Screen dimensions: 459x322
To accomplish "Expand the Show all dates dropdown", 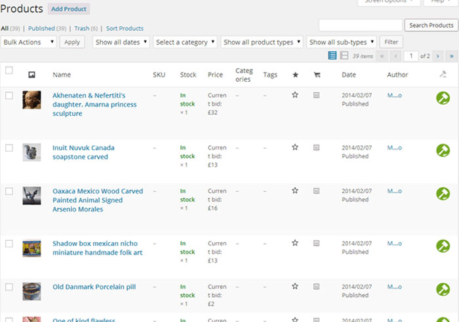I will 121,42.
